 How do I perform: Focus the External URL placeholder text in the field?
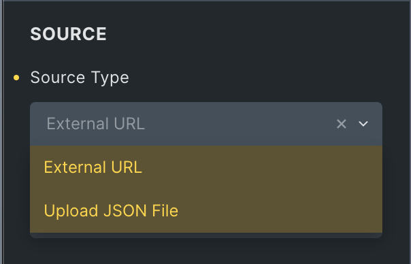point(95,124)
